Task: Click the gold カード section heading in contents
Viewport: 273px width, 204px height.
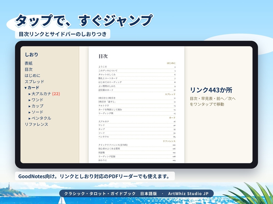Action: [172, 118]
